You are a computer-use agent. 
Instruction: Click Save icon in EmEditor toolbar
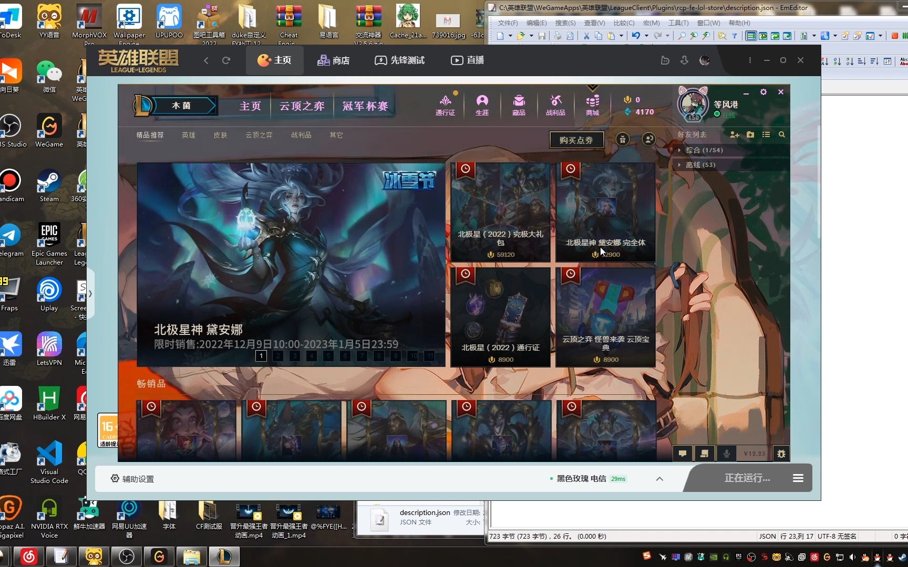pos(542,36)
